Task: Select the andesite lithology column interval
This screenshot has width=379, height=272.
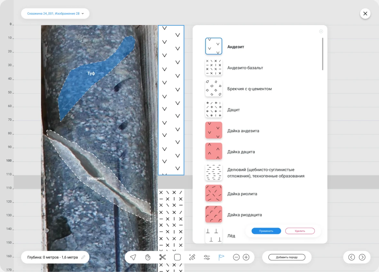Action: [171, 100]
